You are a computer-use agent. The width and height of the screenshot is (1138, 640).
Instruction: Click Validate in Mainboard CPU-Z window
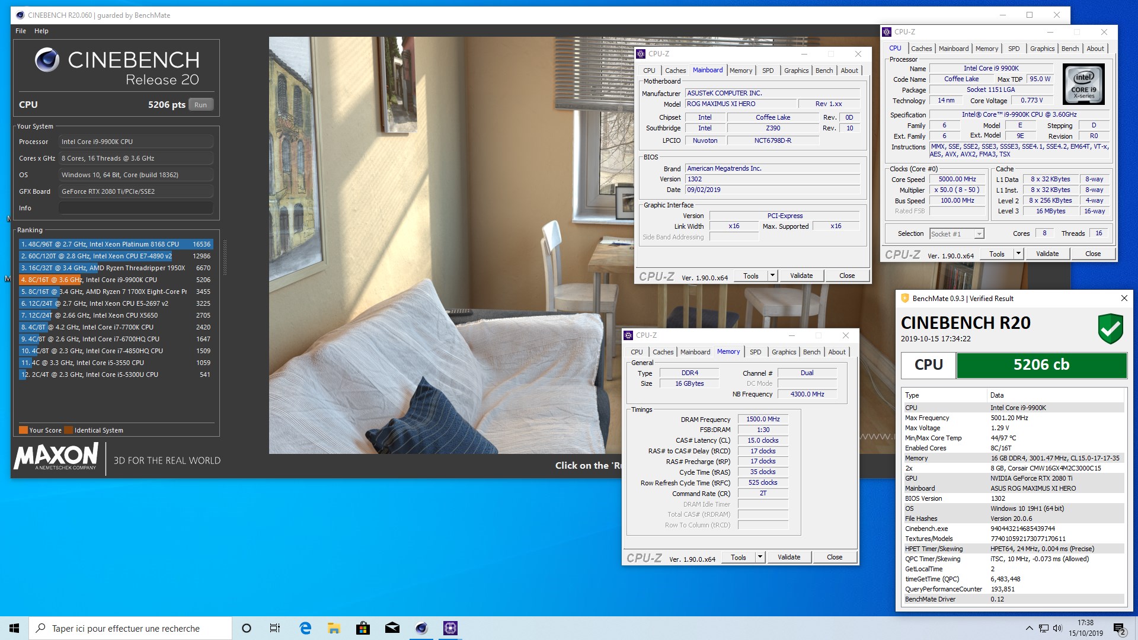801,276
